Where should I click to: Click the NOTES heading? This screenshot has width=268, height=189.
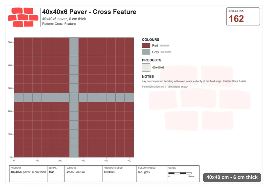tap(148, 76)
